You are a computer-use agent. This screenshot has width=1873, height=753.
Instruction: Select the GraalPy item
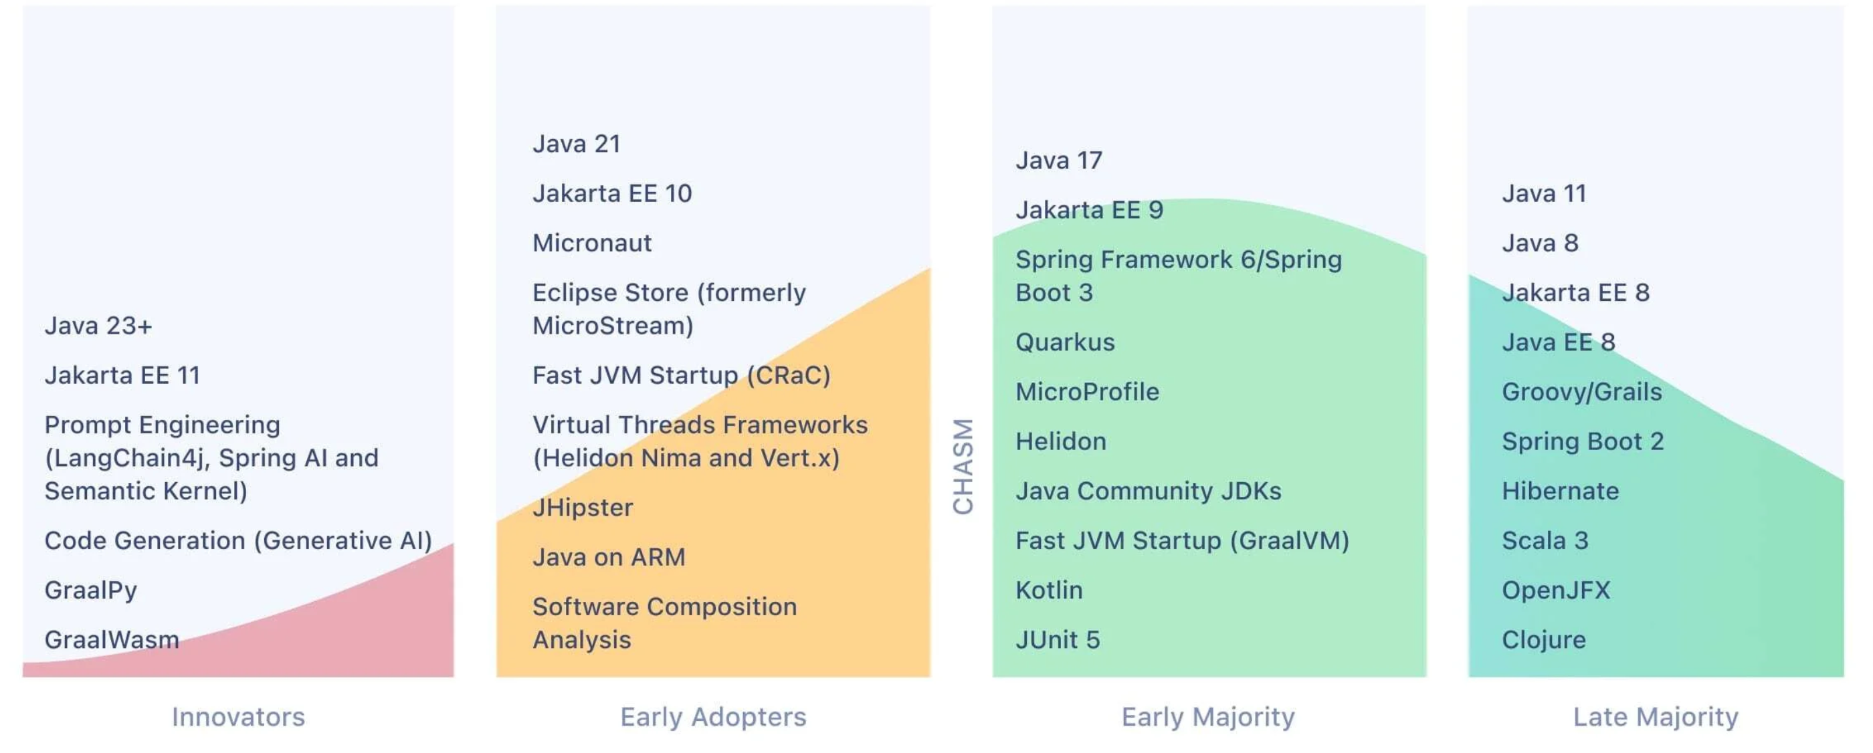coord(91,590)
